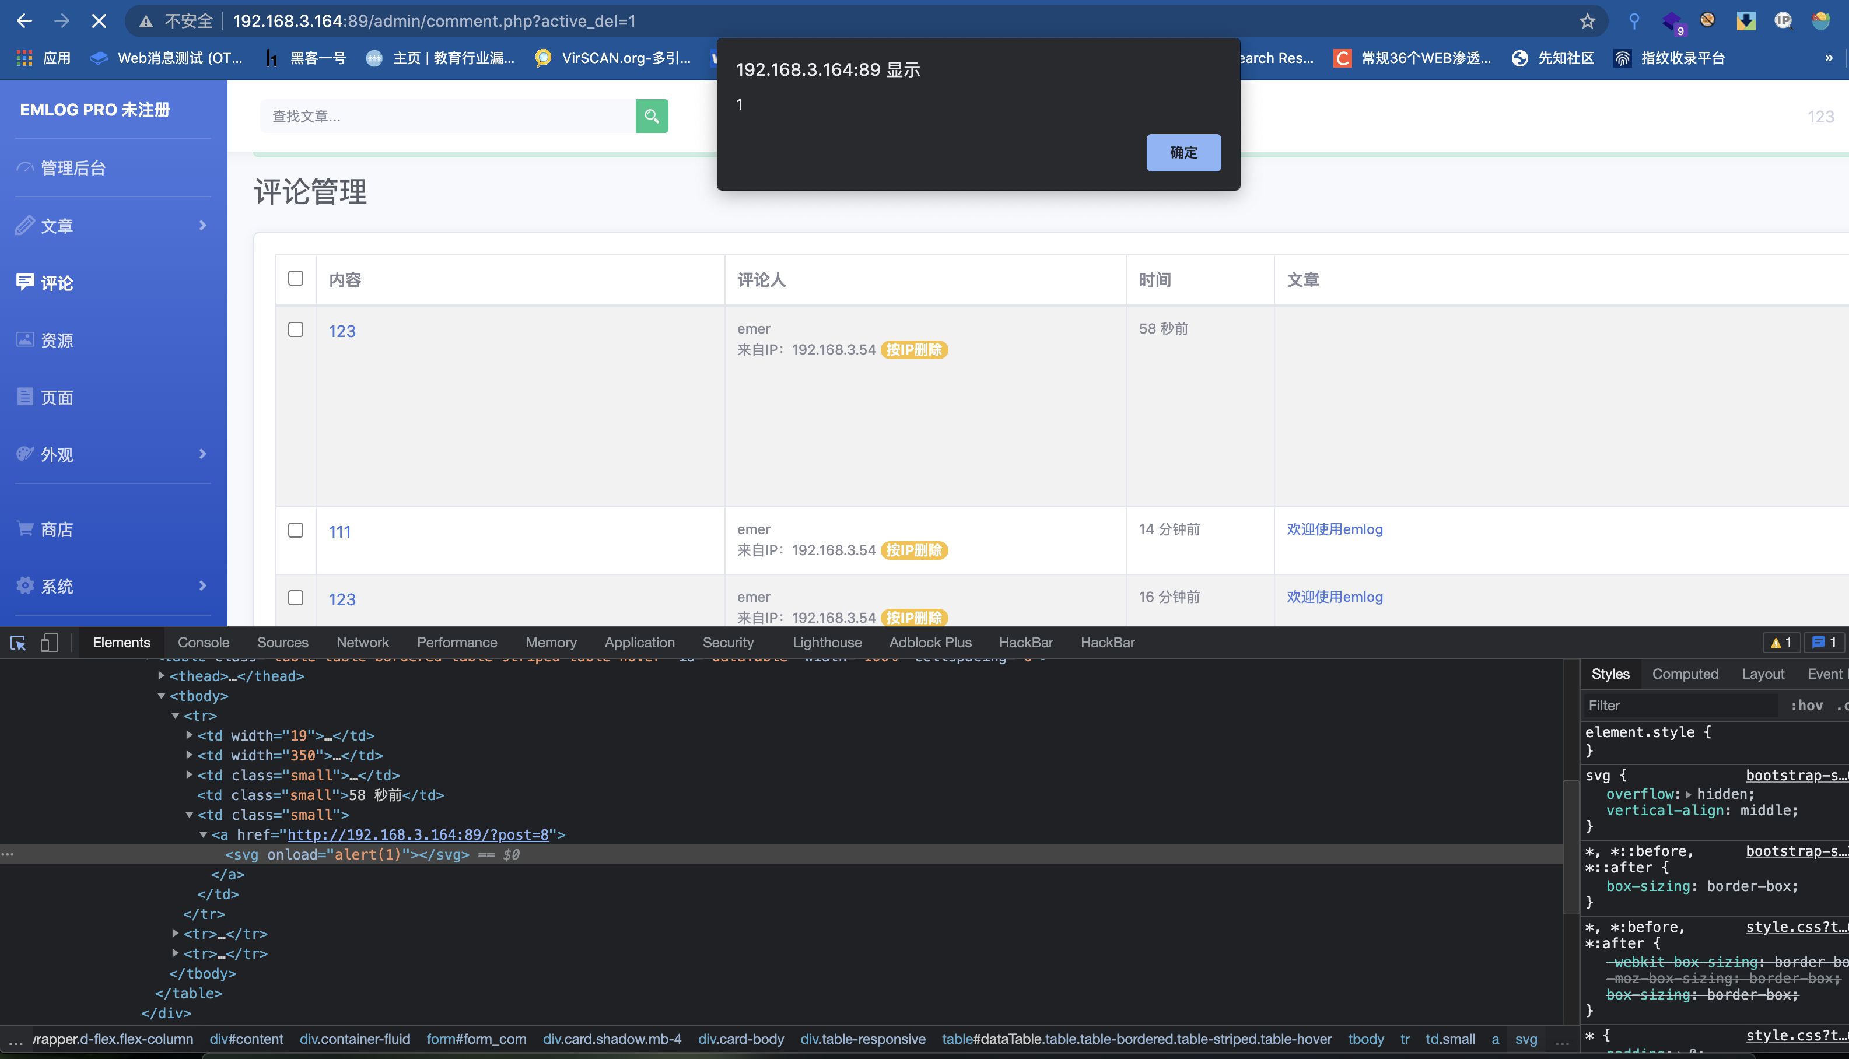The height and width of the screenshot is (1059, 1849).
Task: Check the checkbox for comment 111
Action: click(x=295, y=530)
